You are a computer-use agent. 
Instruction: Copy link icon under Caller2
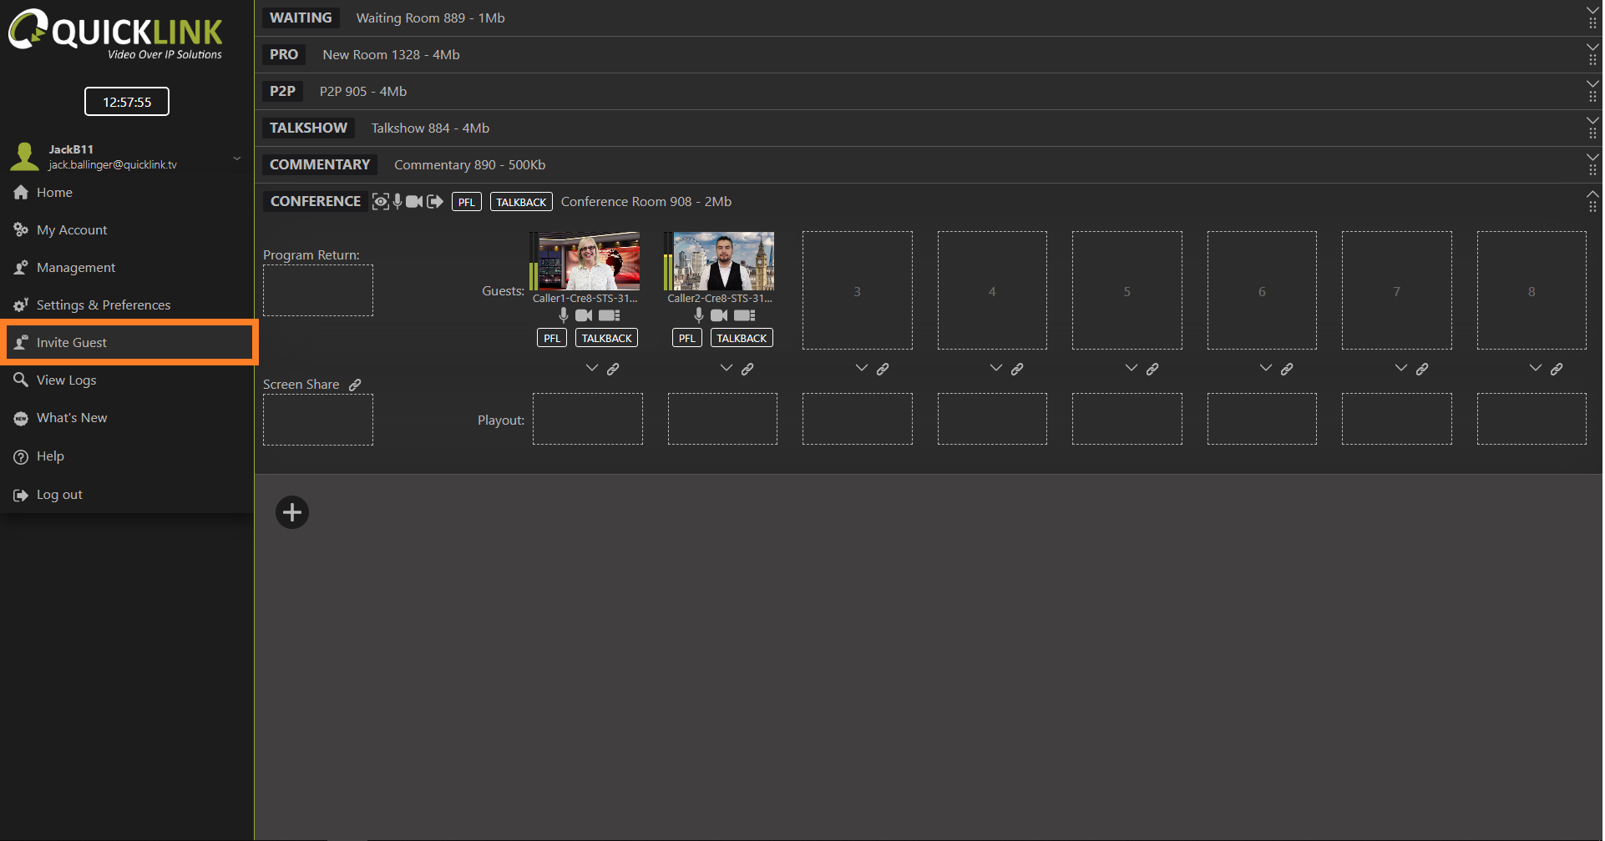[747, 369]
